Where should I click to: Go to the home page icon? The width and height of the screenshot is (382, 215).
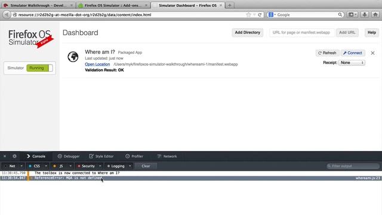375,14
